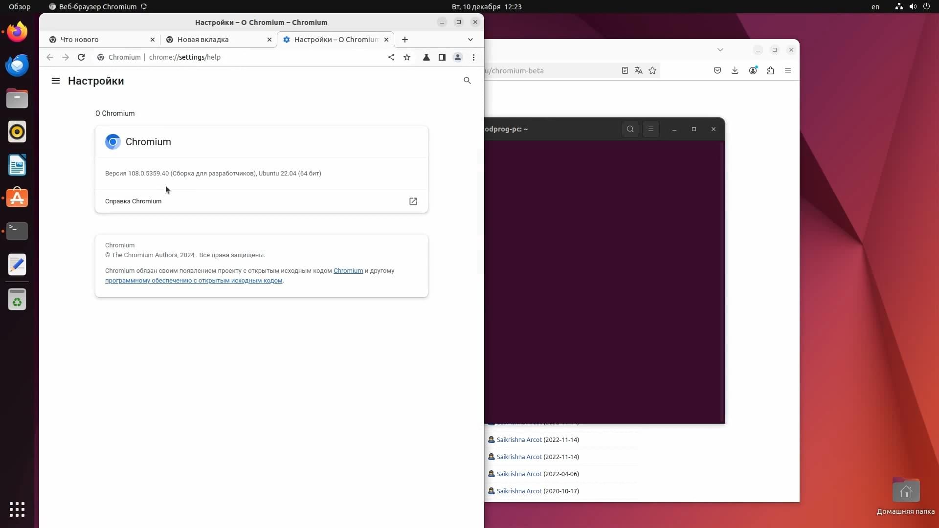The image size is (939, 528).
Task: Open программному обеспечению с открытым исходным кодом link
Action: pos(194,281)
